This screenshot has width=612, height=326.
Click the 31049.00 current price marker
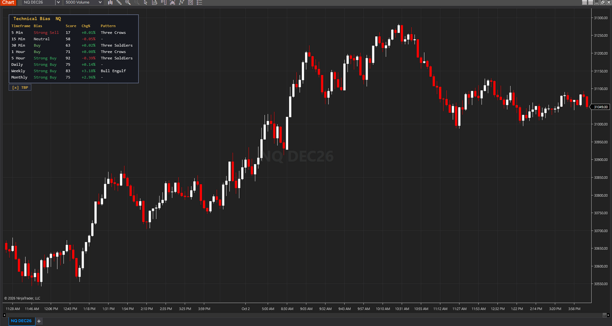coord(600,107)
